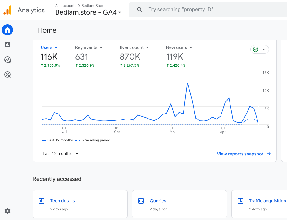
Task: Open the New users metric dropdown
Action: [x=179, y=47]
